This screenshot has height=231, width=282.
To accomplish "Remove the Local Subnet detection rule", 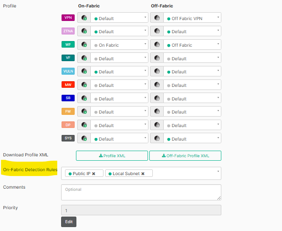I will (x=143, y=174).
